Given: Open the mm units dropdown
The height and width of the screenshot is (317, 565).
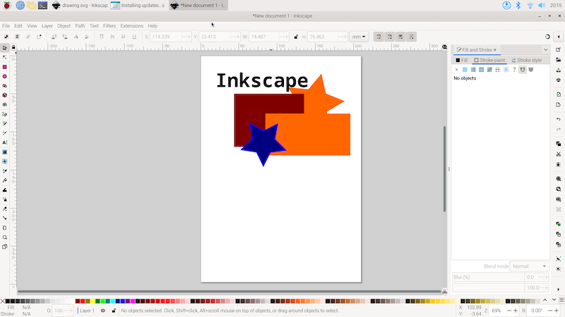Looking at the screenshot, I should 359,37.
